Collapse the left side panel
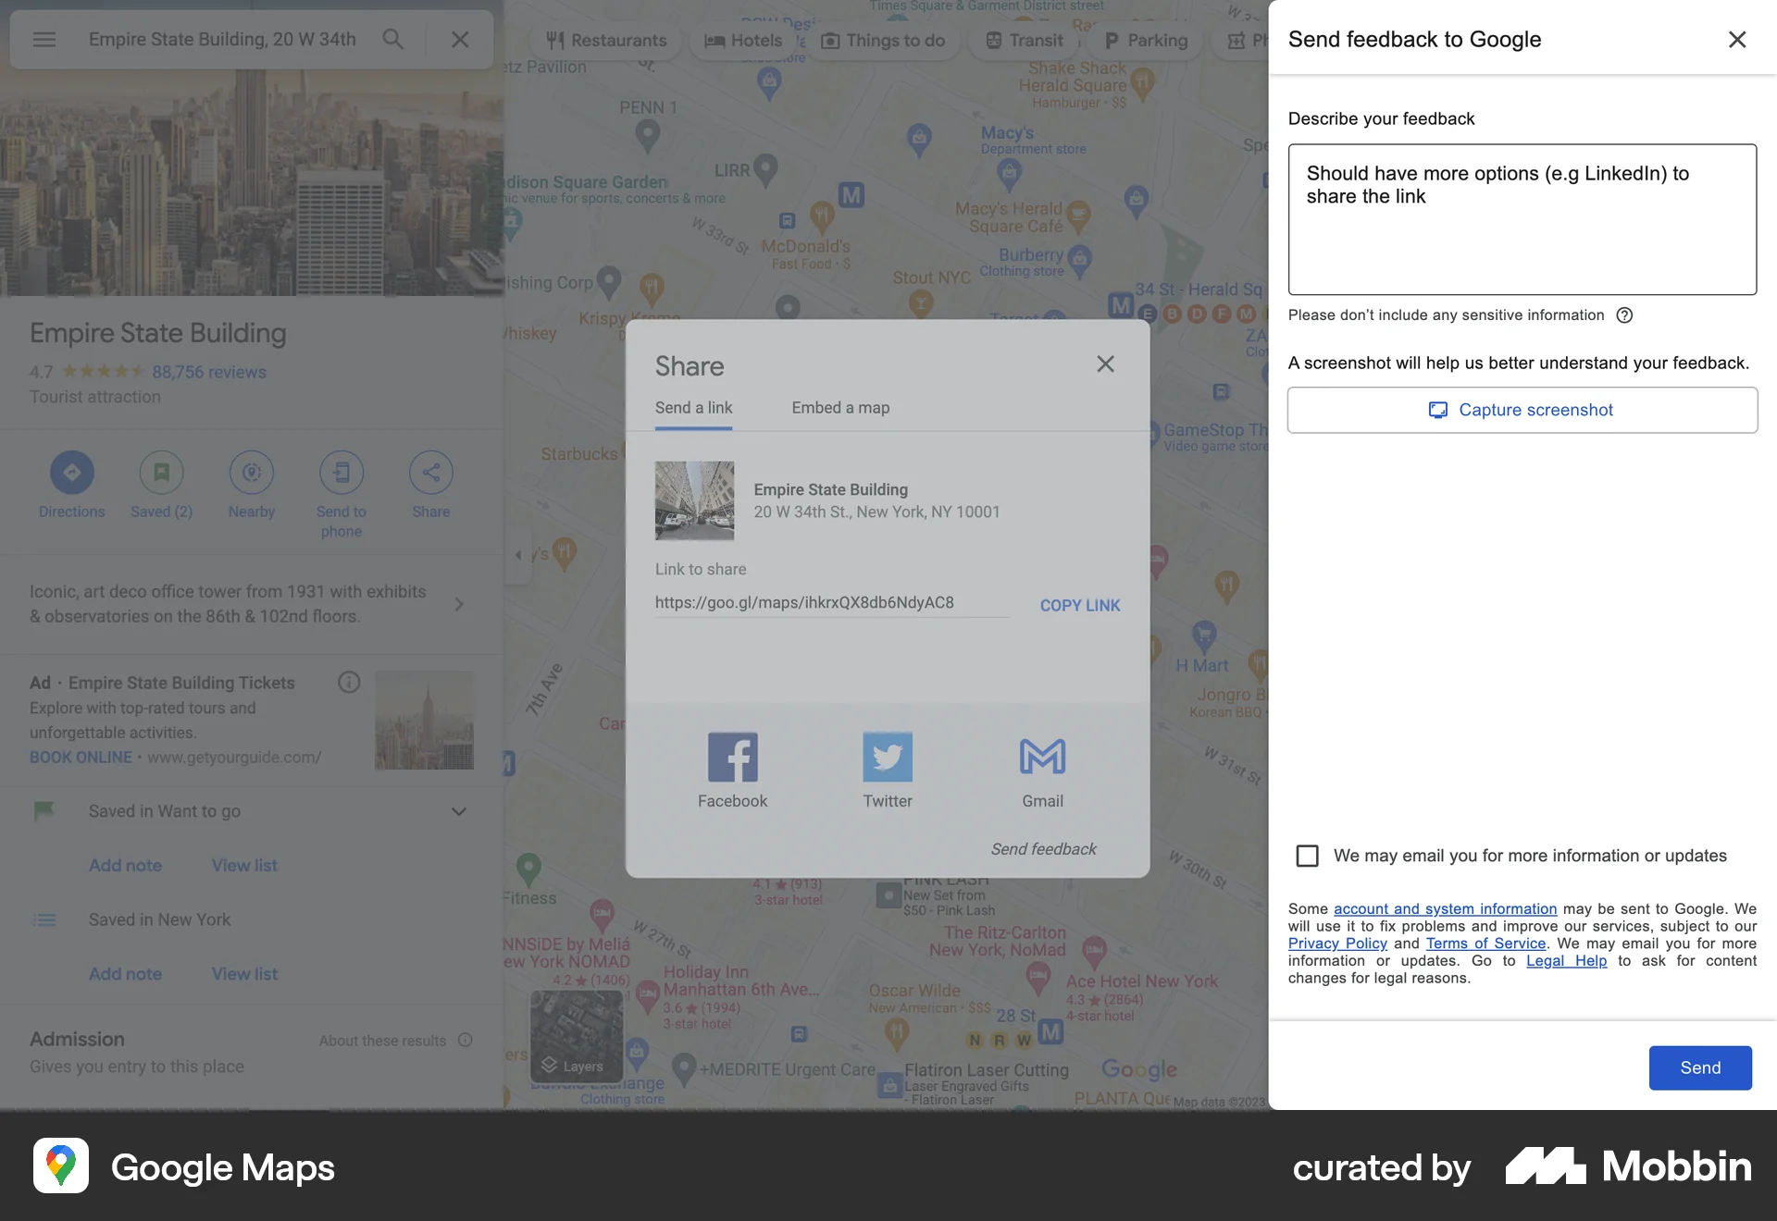Screen dimensions: 1777x1221 coord(518,554)
